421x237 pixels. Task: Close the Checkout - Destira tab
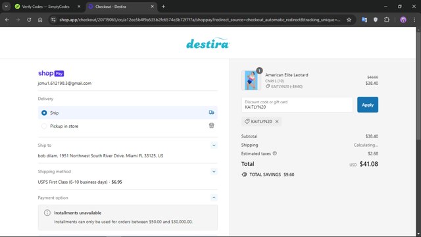[x=152, y=7]
